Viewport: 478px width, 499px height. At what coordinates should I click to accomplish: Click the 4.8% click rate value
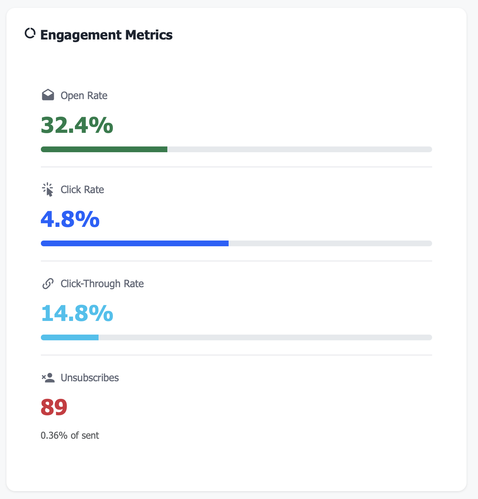click(x=70, y=220)
